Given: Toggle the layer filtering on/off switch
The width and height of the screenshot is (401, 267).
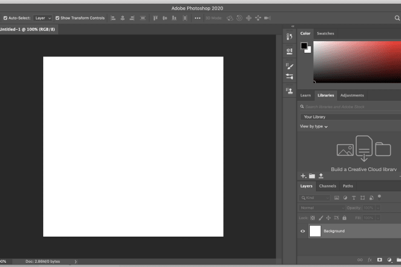Looking at the screenshot, I should coord(380,197).
